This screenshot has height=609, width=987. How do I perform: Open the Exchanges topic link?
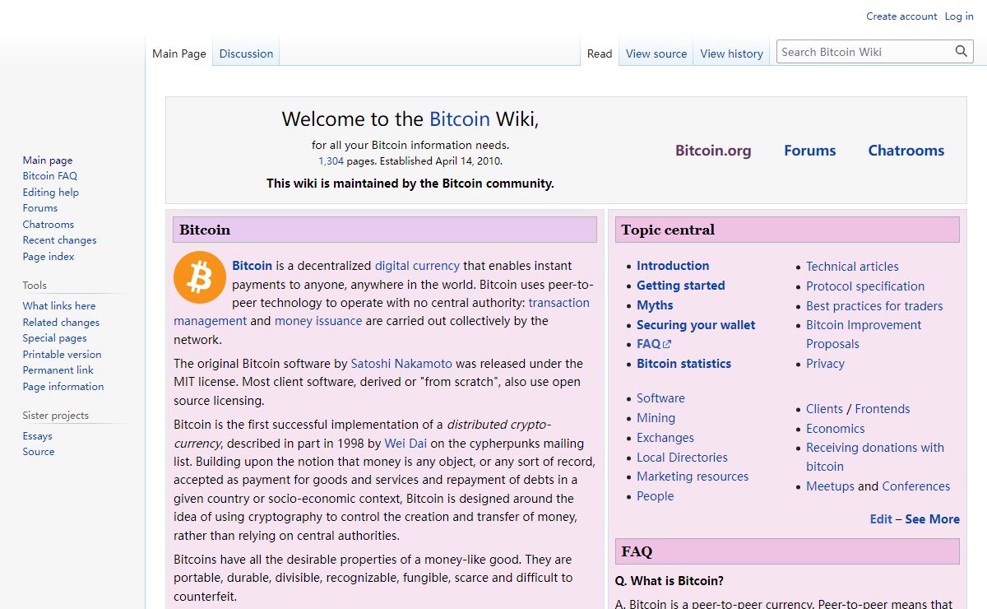coord(665,438)
